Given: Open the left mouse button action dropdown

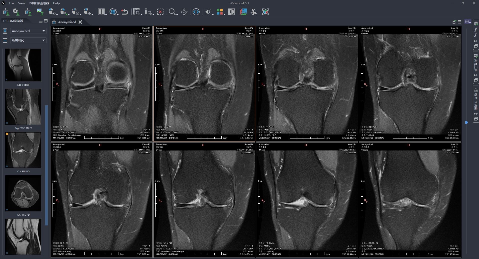Looking at the screenshot, I should pos(53,12).
